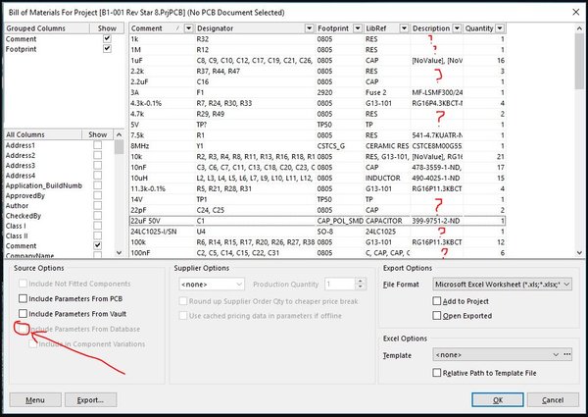Select the 1uF capacitor row
588x417 pixels.
(318, 60)
